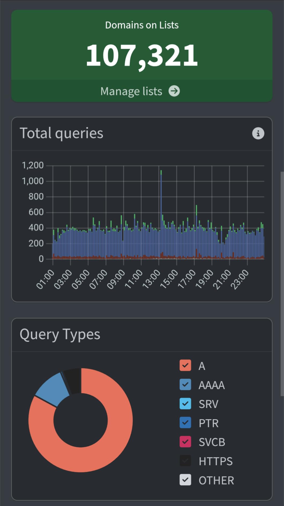Viewport: 284px width, 506px height.
Task: Click the SVCB legend label
Action: tap(212, 442)
